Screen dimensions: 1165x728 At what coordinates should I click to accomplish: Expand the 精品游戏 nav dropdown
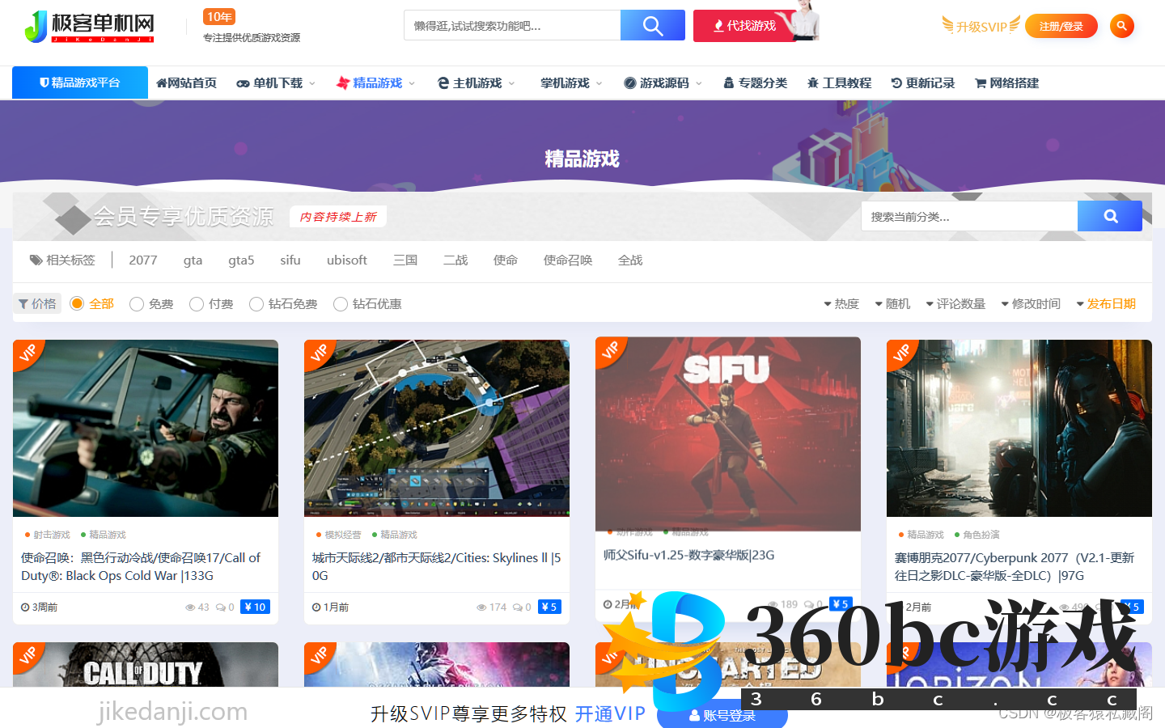[375, 83]
